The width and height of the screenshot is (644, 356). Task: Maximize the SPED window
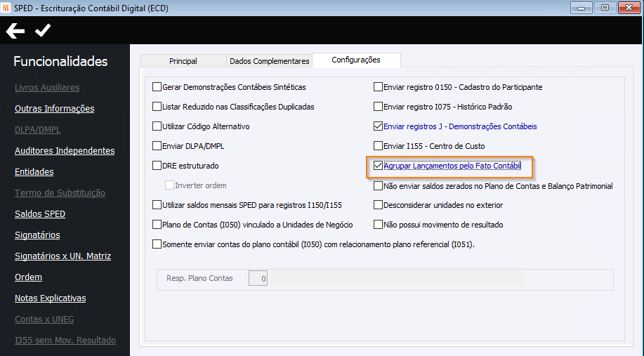coord(604,8)
